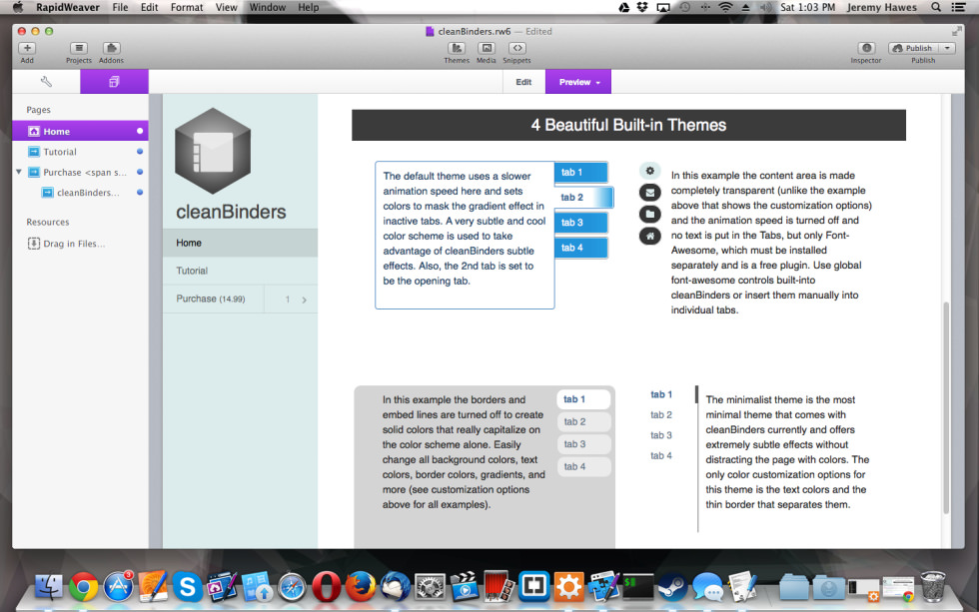Click the home icon tab

tap(649, 237)
